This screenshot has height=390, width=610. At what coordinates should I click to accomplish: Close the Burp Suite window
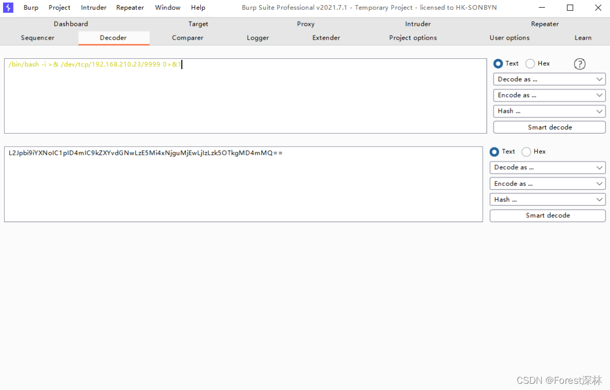[598, 7]
